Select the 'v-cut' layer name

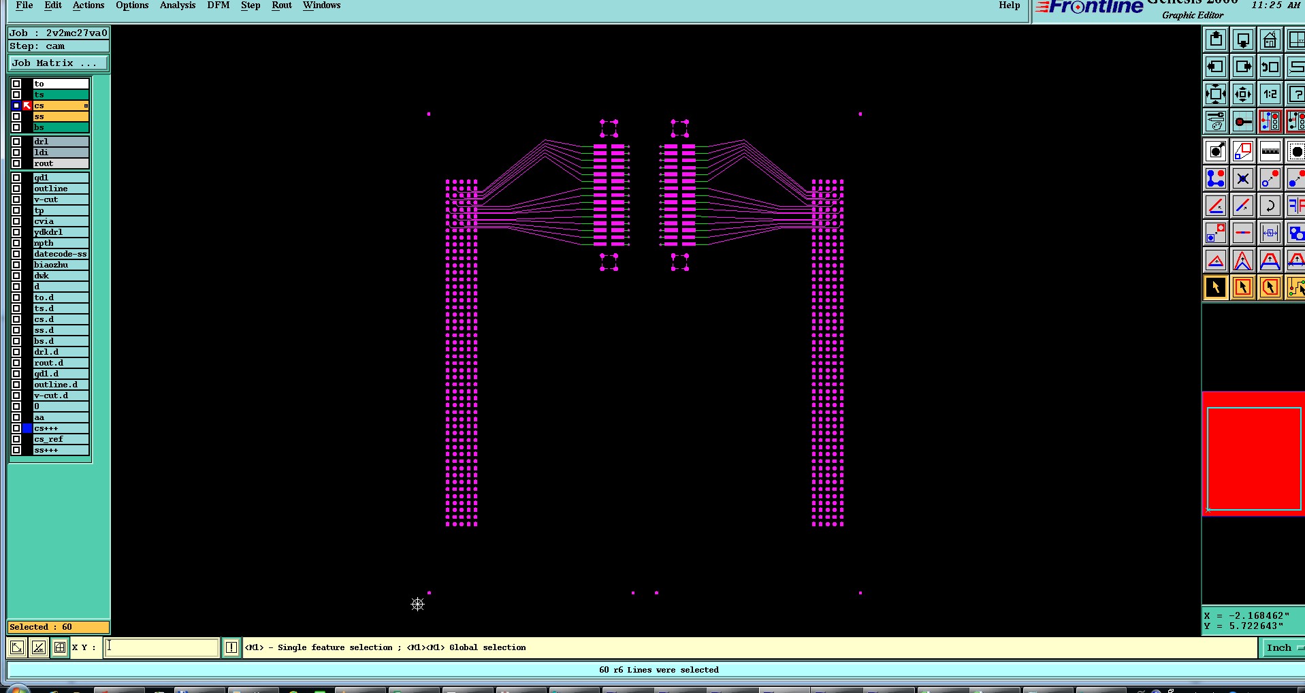(x=61, y=199)
